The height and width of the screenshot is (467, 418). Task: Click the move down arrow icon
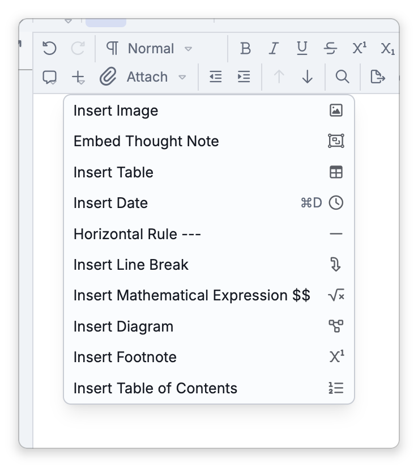click(307, 77)
